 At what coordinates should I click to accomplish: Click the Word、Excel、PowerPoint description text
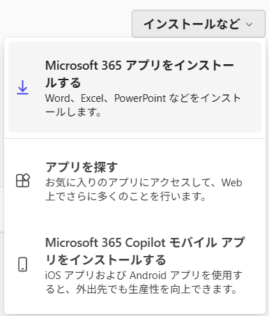pyautogui.click(x=143, y=105)
